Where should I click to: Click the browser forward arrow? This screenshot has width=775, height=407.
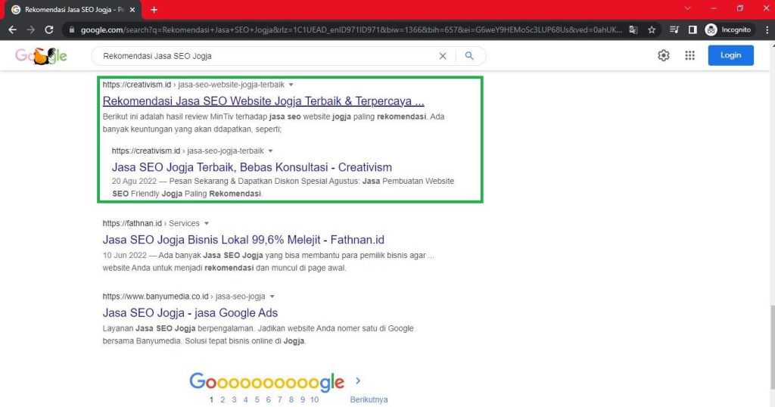pyautogui.click(x=30, y=30)
